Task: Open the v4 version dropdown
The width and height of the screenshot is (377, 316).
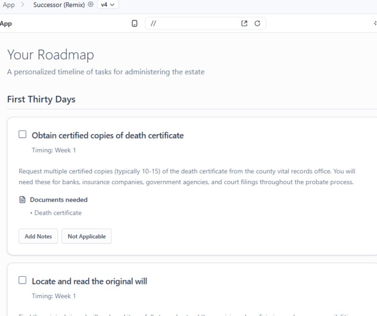Action: (x=107, y=4)
